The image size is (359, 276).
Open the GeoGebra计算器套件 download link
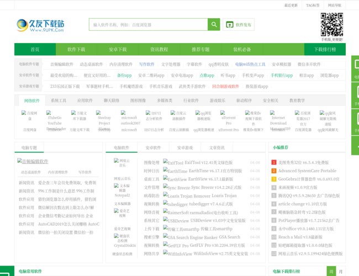[308, 179]
